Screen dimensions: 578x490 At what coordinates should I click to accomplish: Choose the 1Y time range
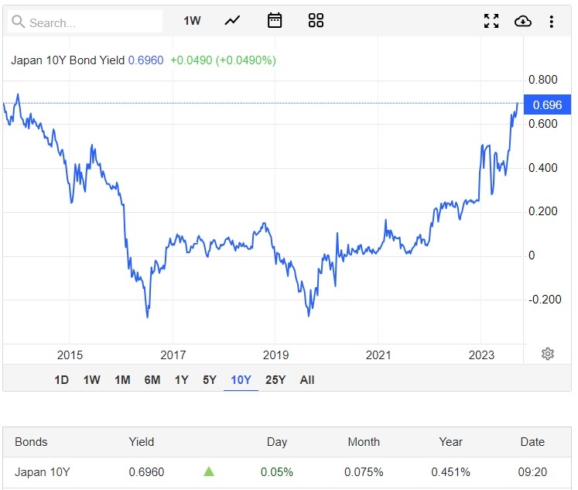click(181, 379)
